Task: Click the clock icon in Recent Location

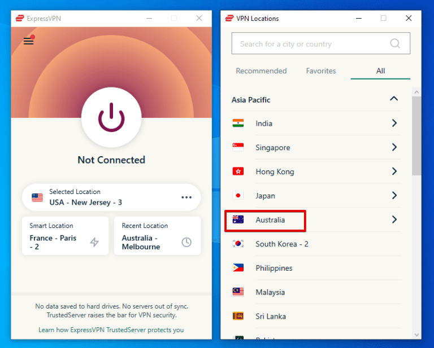Action: pyautogui.click(x=186, y=242)
